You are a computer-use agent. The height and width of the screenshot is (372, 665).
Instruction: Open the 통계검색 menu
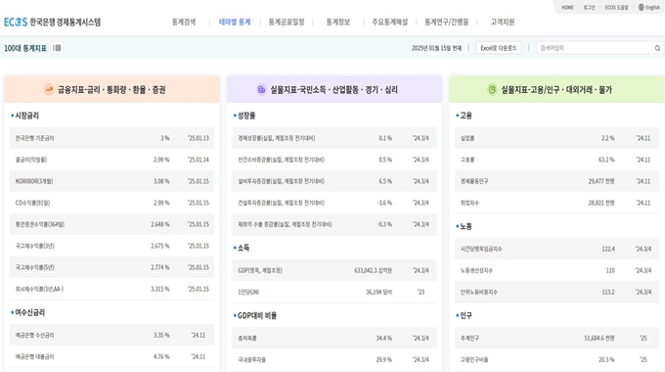(x=184, y=23)
